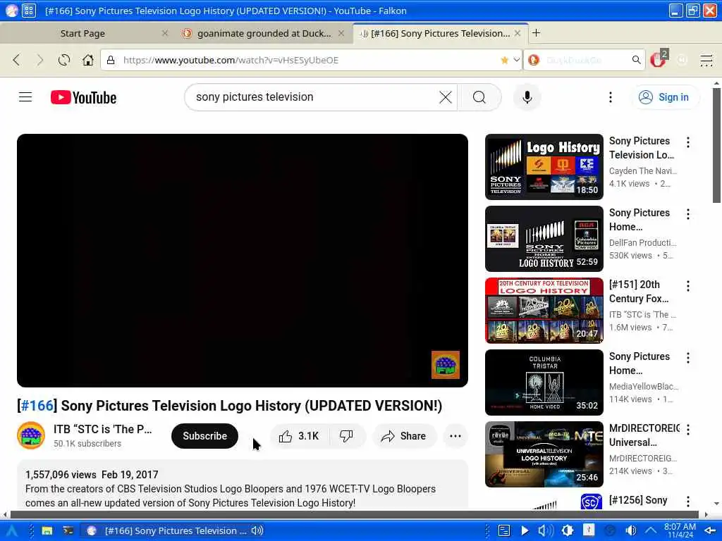Open the ad blocker icon with badge 2
Screen dimensions: 722x541
pos(659,59)
